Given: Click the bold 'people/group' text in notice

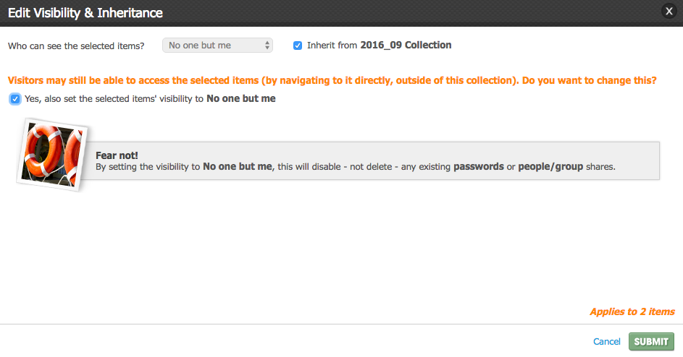Looking at the screenshot, I should 550,166.
